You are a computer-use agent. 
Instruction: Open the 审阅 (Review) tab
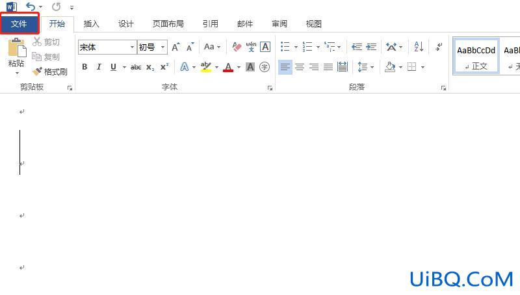point(279,24)
